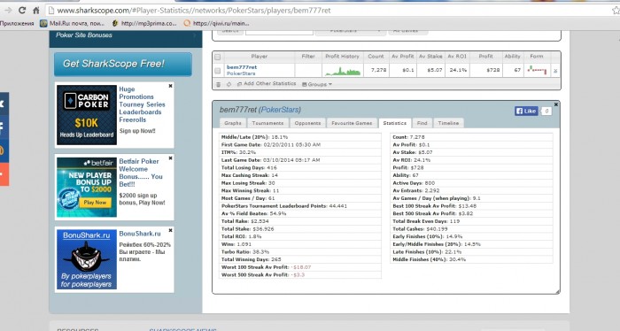This screenshot has height=331, width=620.
Task: Open the Mail.Ru почта bookmark
Action: [x=73, y=23]
